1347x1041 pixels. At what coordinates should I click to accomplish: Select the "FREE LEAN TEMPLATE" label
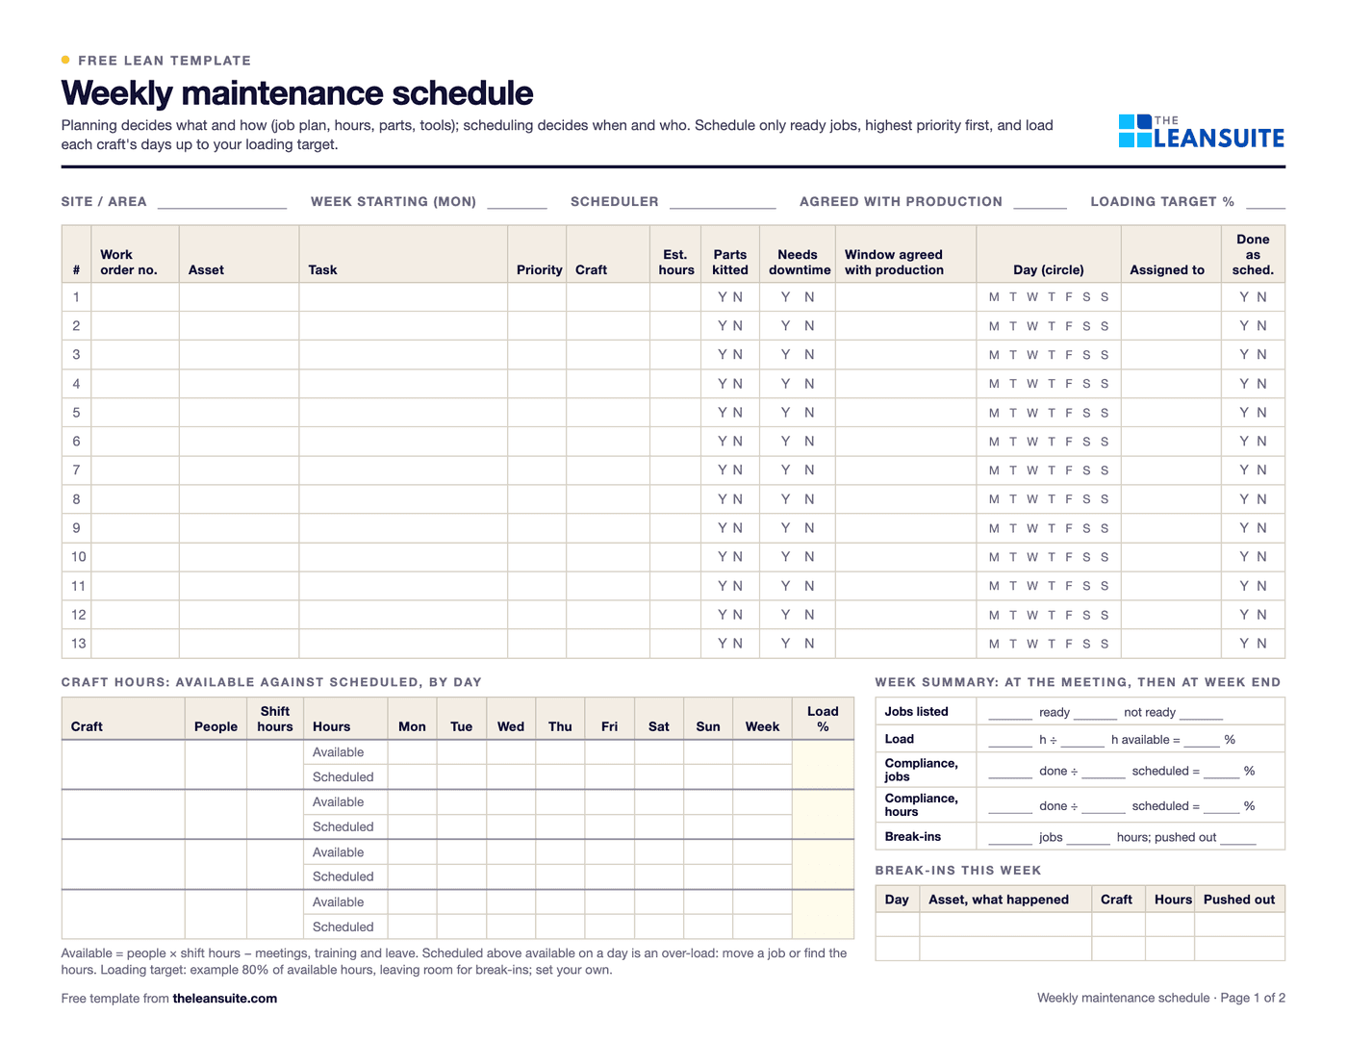point(165,61)
